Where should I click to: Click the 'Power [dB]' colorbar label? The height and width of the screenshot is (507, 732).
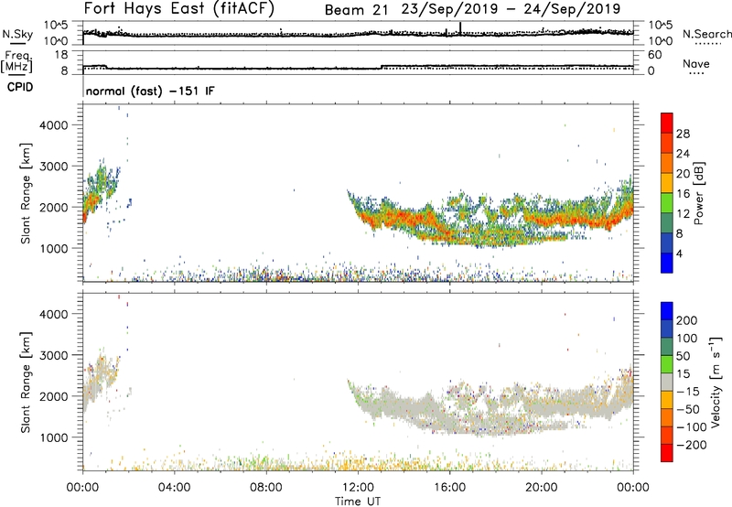point(699,193)
